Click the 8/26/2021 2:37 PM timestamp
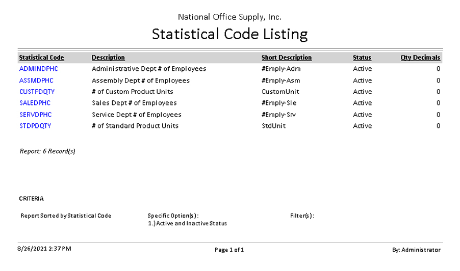Viewport: 460px width, 271px height. coord(44,249)
